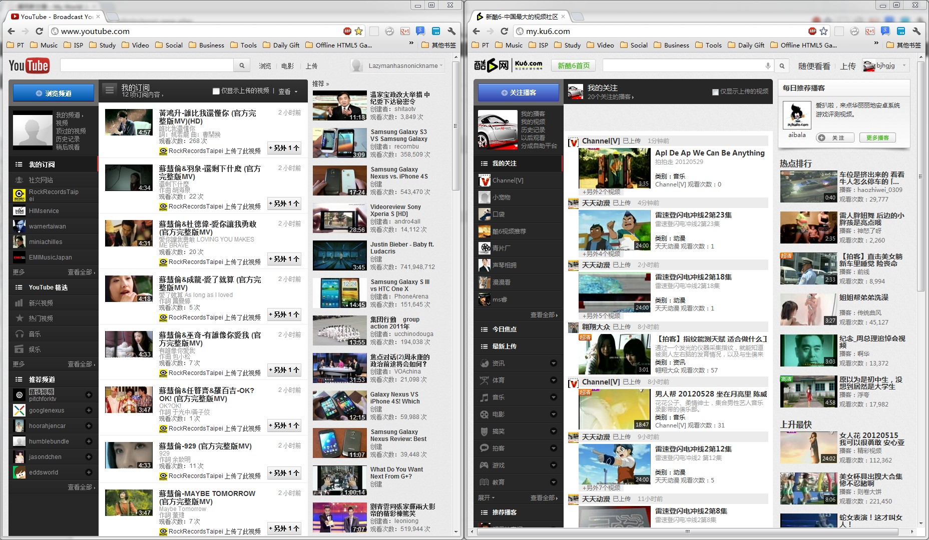Open Apl De Ap We Can Be Anything thumbnail
Image resolution: width=929 pixels, height=540 pixels.
click(x=615, y=168)
